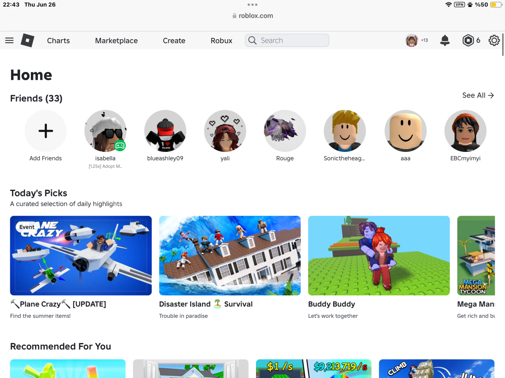Screen dimensions: 505x378
Task: Open the Mega Mansion Tycoon thumbnail
Action: click(476, 255)
